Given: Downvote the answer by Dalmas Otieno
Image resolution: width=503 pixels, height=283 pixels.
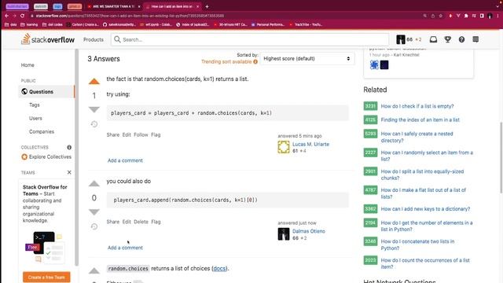Looking at the screenshot, I should (x=94, y=212).
